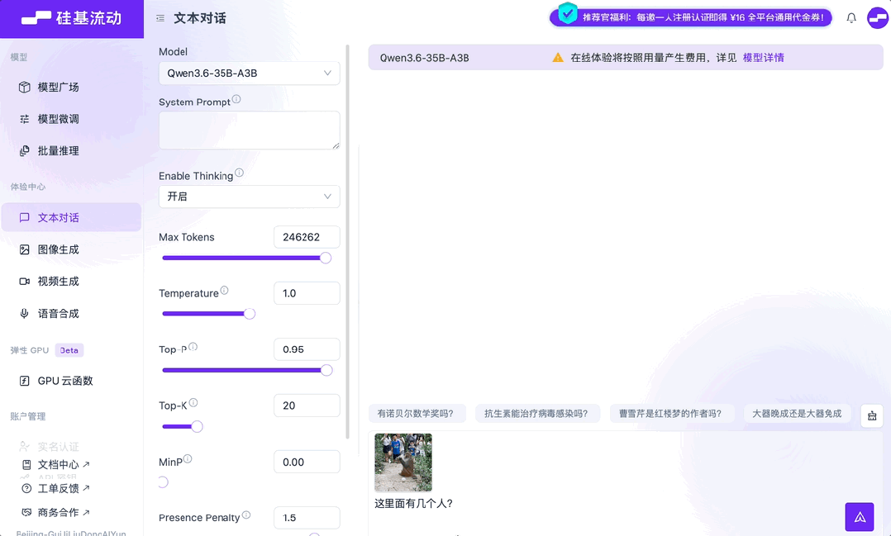Click the 工单反馈 question icon

26,488
